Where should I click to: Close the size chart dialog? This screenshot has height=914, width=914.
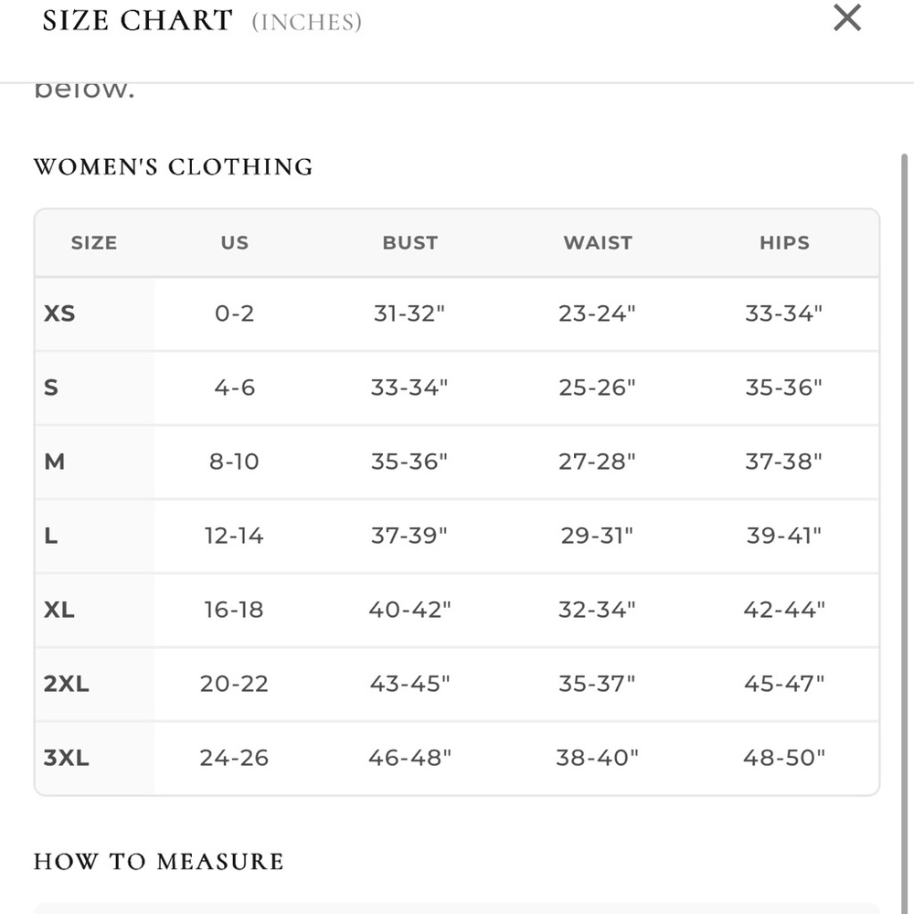847,17
